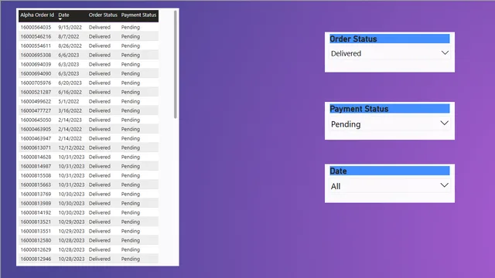Select order 16000813769 cell
The height and width of the screenshot is (278, 495).
click(x=36, y=194)
